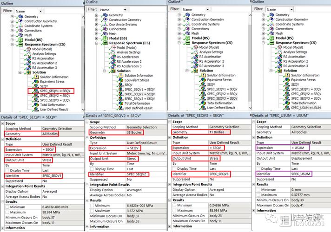This screenshot has width=331, height=232.
Task: Click the Geometry icon in the SPEC_SEQV3 panel outline
Action: click(188, 15)
